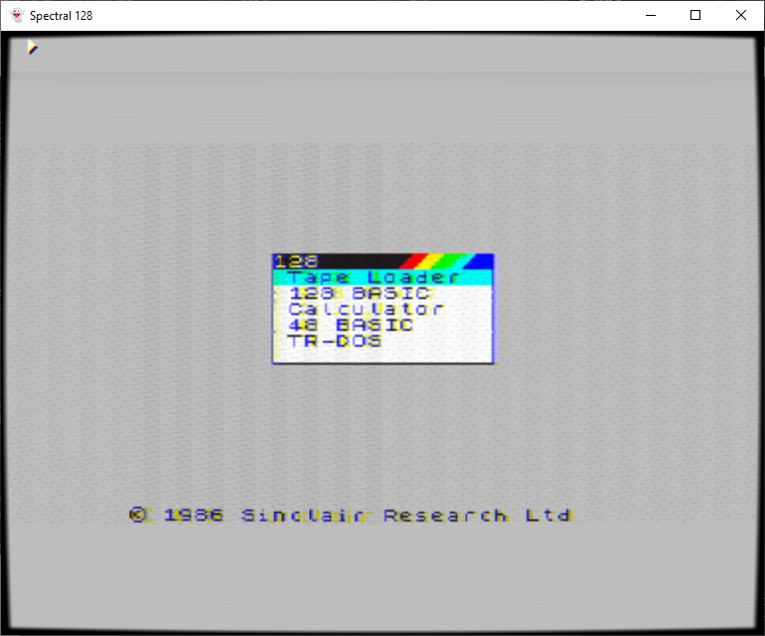Click the 1986 year in copyright line

tap(194, 515)
